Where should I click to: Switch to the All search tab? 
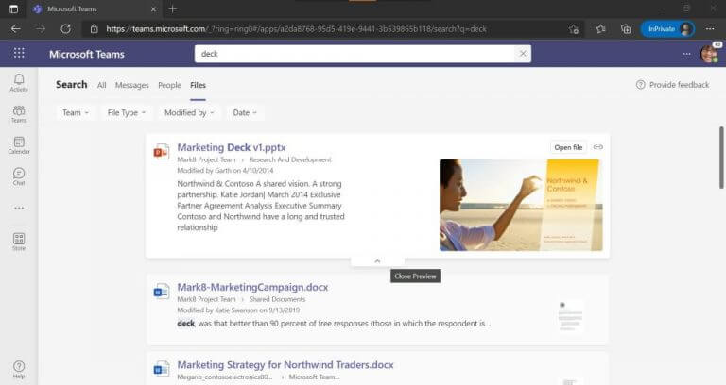pos(101,85)
